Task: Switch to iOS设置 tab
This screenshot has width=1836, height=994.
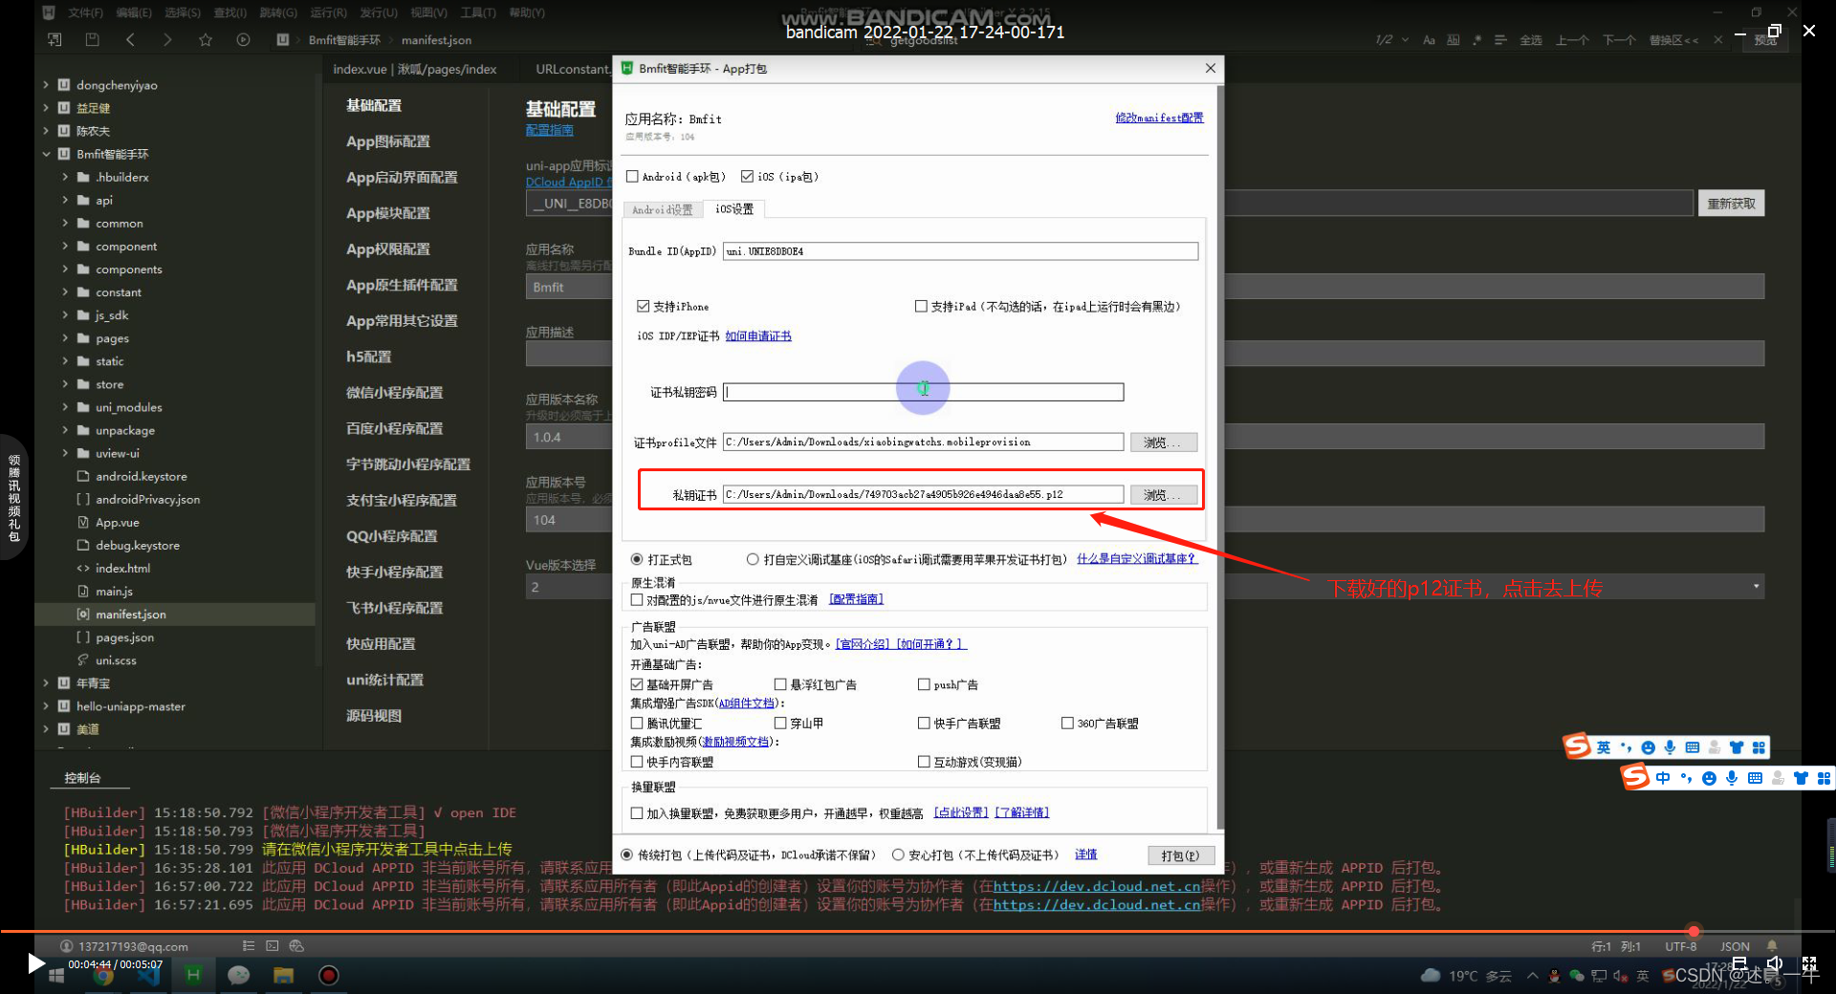Action: click(x=734, y=208)
